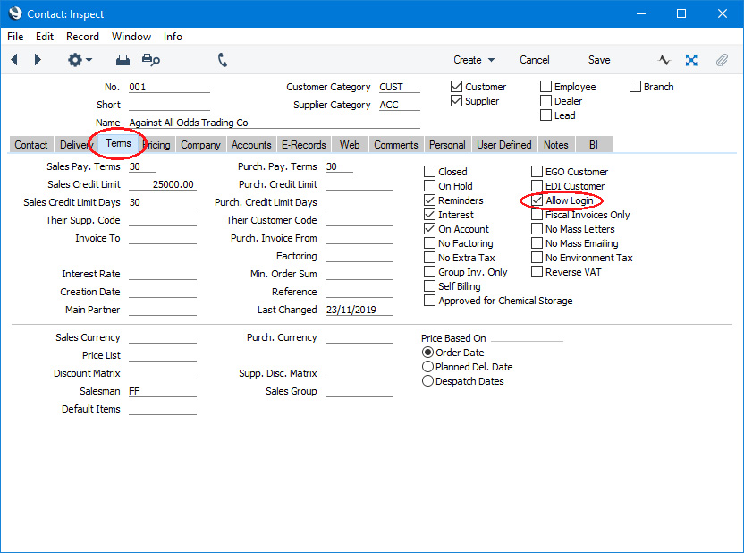Open the gear operations menu
The image size is (744, 553).
(x=80, y=60)
